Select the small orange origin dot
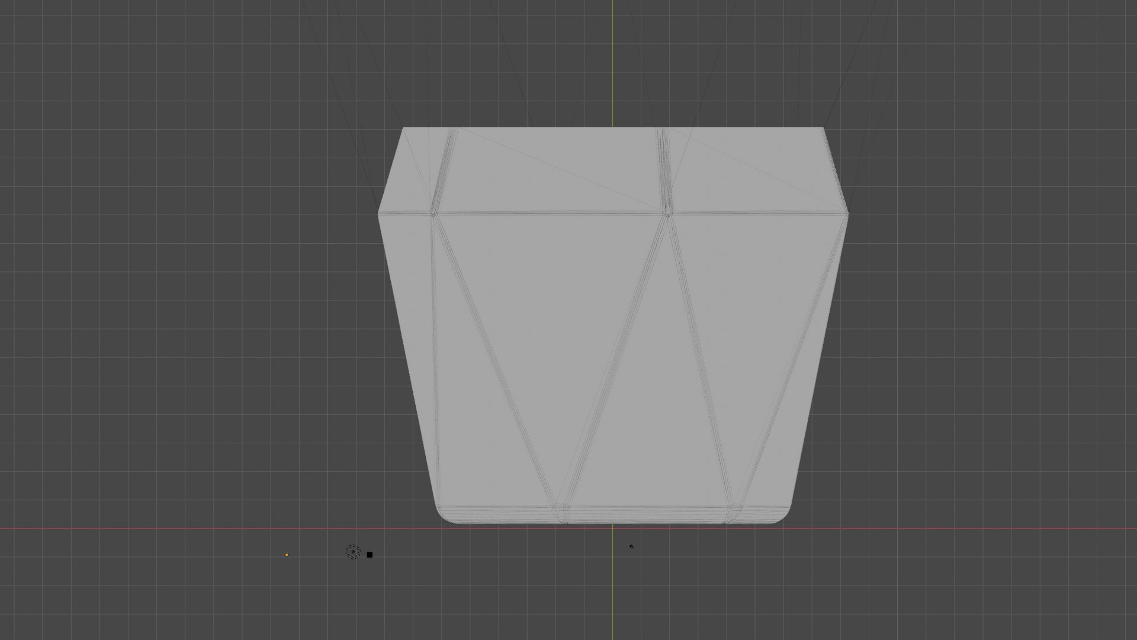Screen dimensions: 1137x640 point(287,555)
